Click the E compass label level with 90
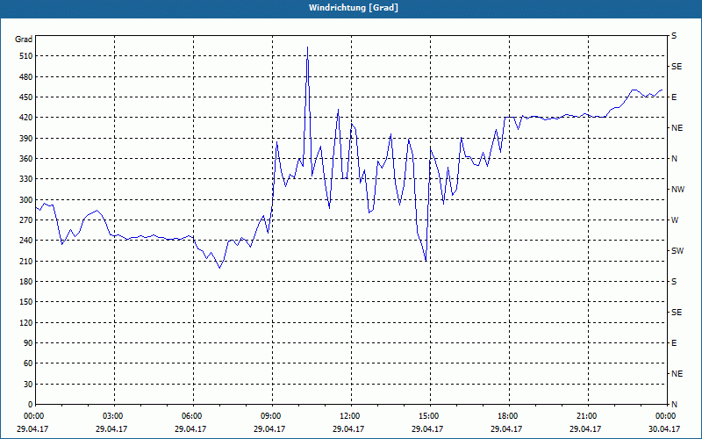The image size is (702, 439). [x=674, y=343]
